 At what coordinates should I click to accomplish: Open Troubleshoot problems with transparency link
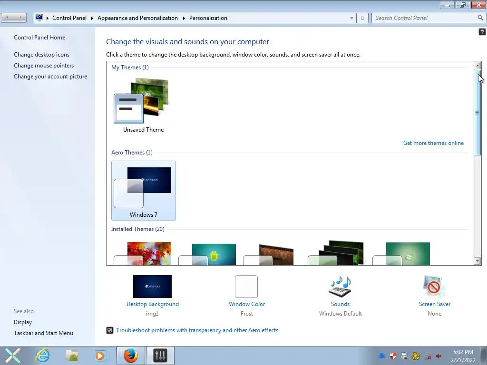tap(197, 330)
